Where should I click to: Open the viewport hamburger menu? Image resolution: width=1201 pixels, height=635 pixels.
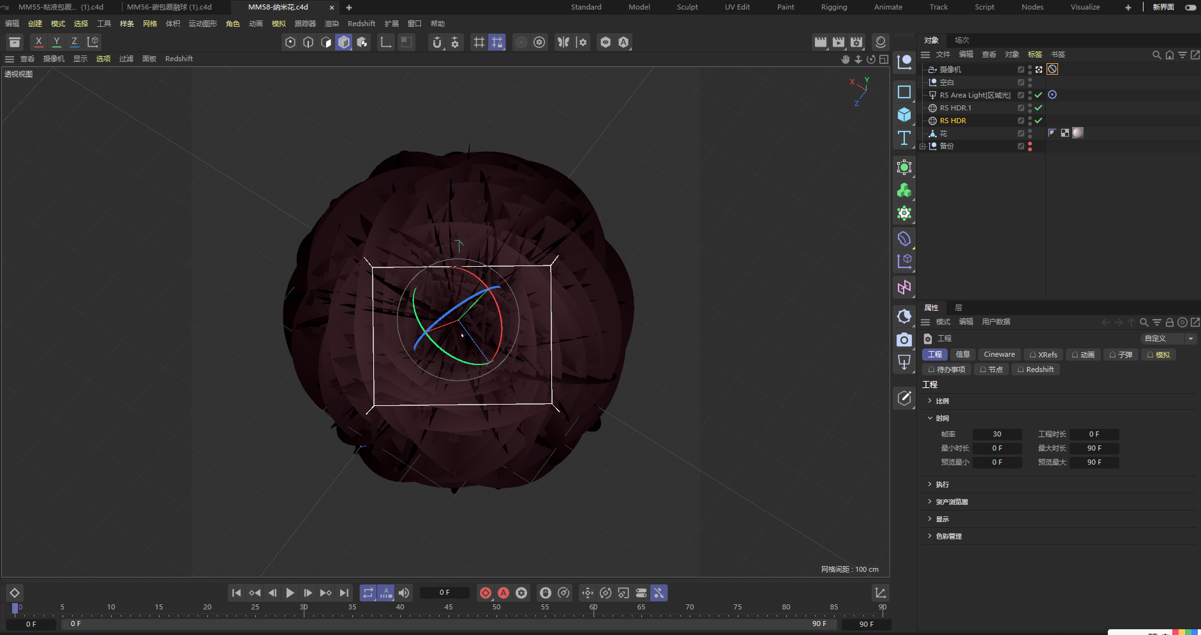[x=10, y=59]
